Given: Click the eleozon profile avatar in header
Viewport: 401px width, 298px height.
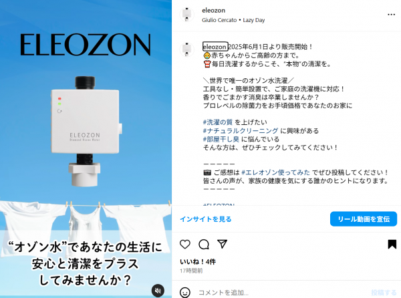Looking at the screenshot, I should (x=187, y=15).
